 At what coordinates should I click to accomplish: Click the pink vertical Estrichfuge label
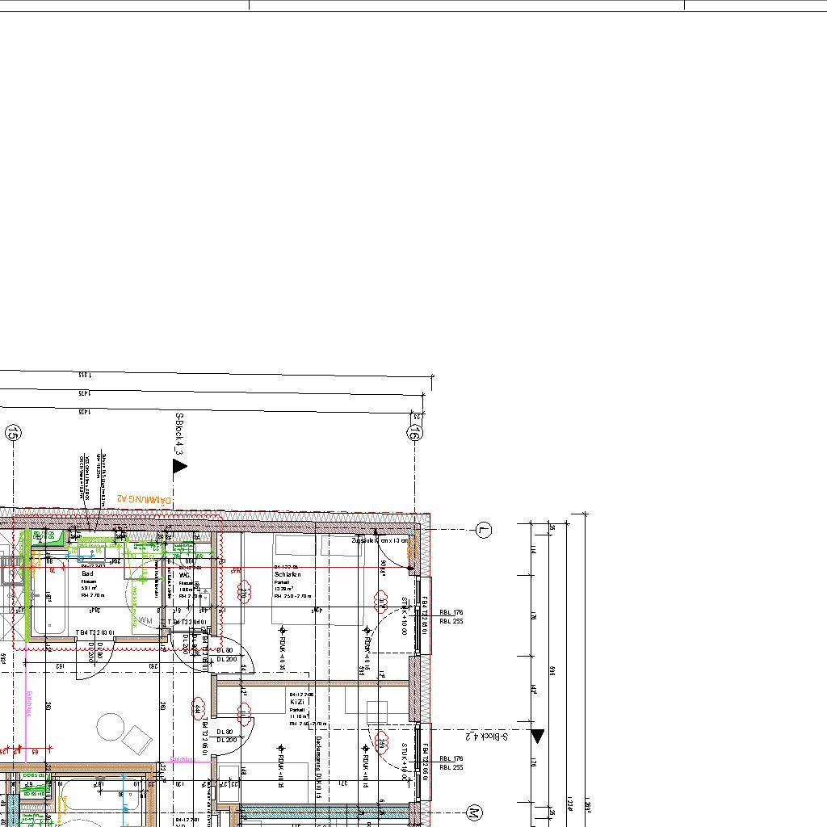point(28,703)
